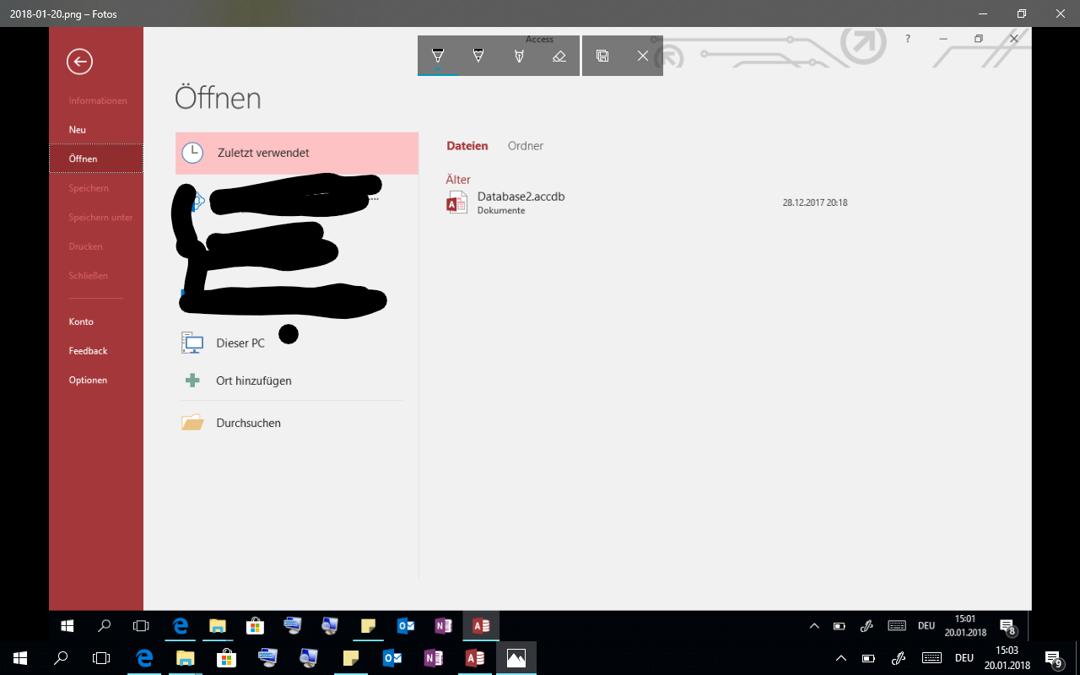Expand hidden tray icons near 15:03 clock
Screen dimensions: 1080x675
[841, 658]
